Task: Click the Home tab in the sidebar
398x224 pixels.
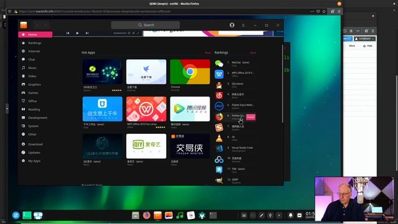Action: [35, 35]
